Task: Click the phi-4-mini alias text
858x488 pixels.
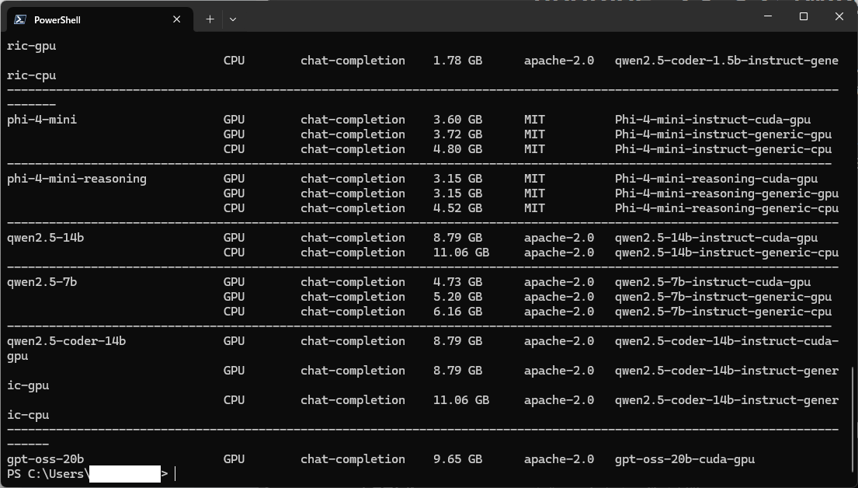Action: point(42,120)
